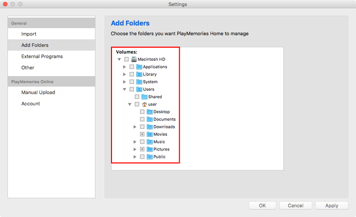This screenshot has height=217, width=356.
Task: Check the Applications folder checkbox
Action: pos(132,67)
